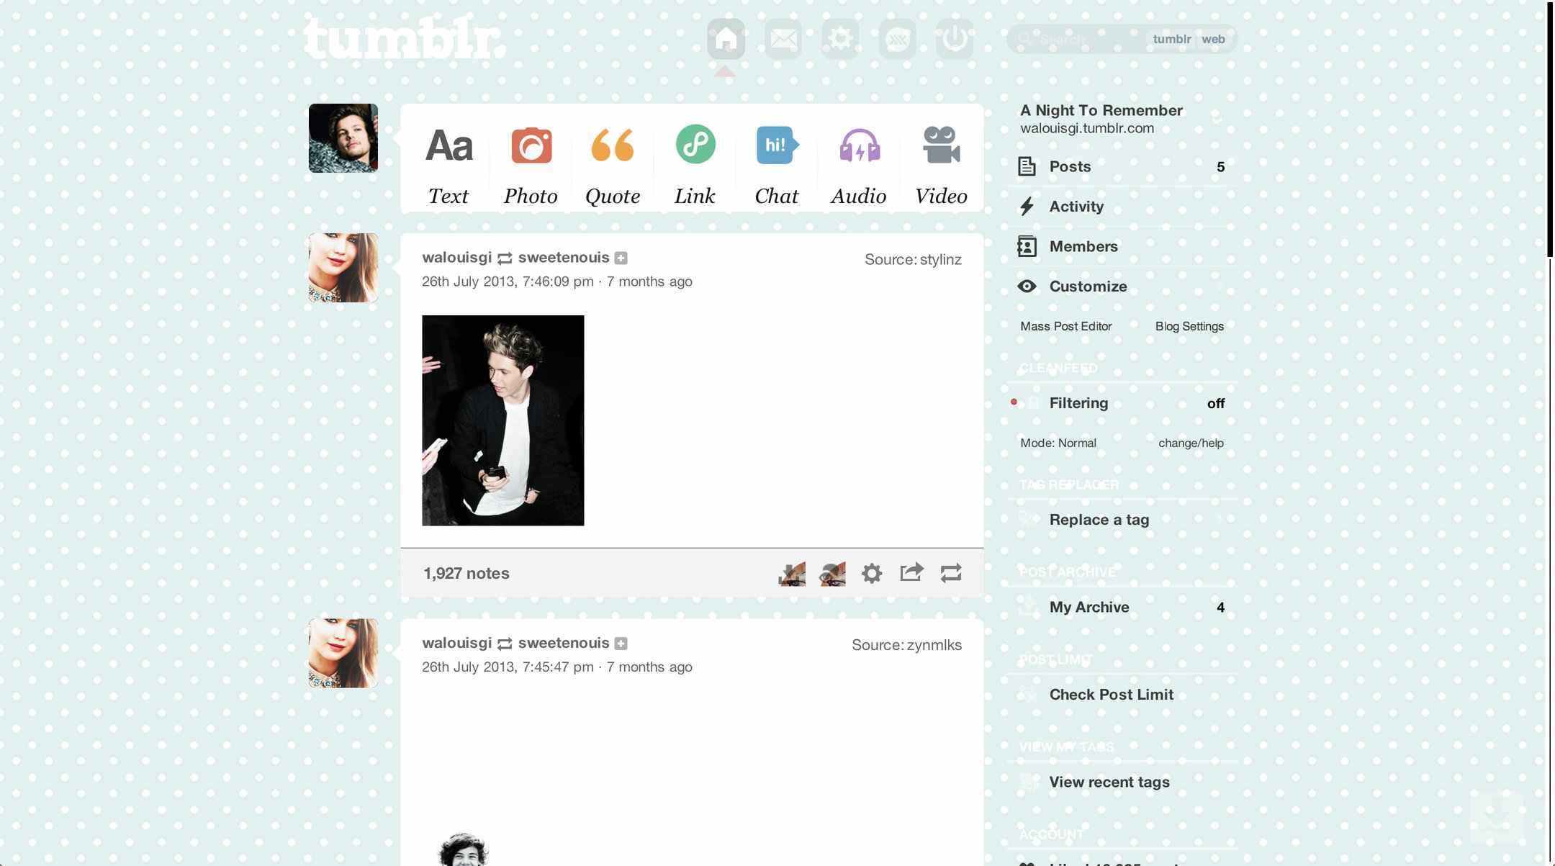The height and width of the screenshot is (866, 1555).
Task: Open sweetenouis username on the stylinz post
Action: [x=564, y=258]
